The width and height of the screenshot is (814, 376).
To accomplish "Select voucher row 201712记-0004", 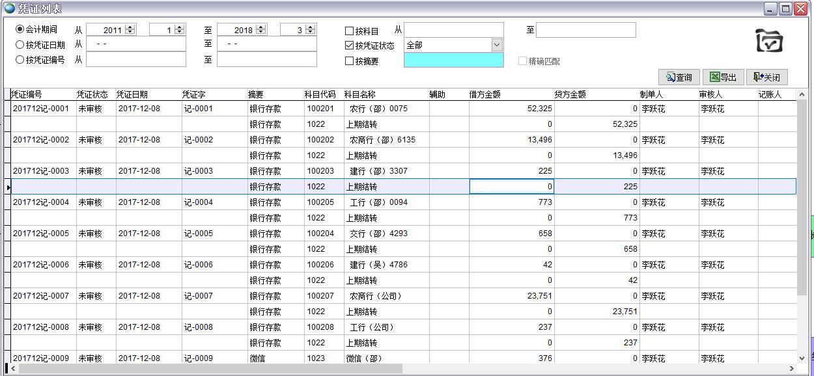I will coord(41,202).
